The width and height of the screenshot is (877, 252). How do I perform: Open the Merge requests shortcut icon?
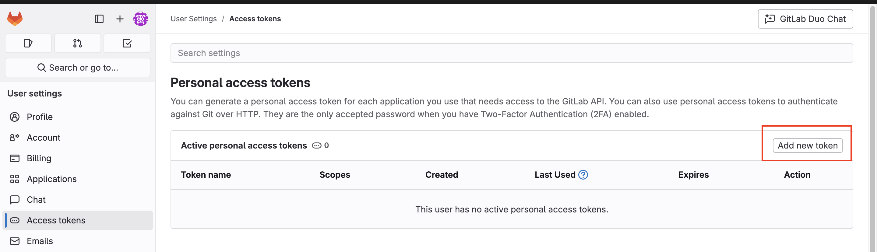(x=77, y=43)
